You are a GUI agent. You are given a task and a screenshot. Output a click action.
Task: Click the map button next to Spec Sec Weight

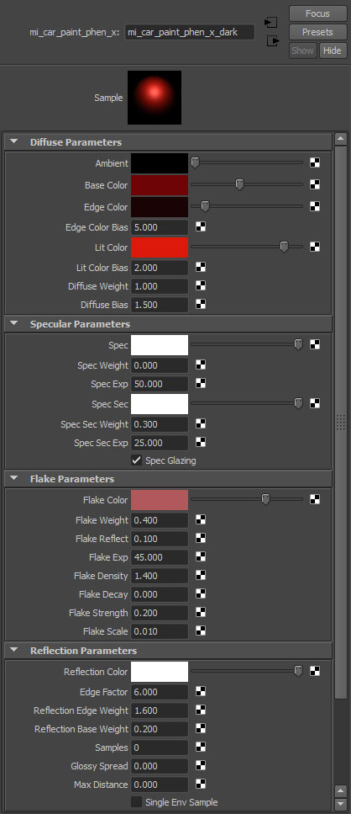tap(201, 423)
